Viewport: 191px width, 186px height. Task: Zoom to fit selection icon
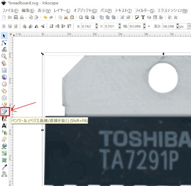pos(81,17)
